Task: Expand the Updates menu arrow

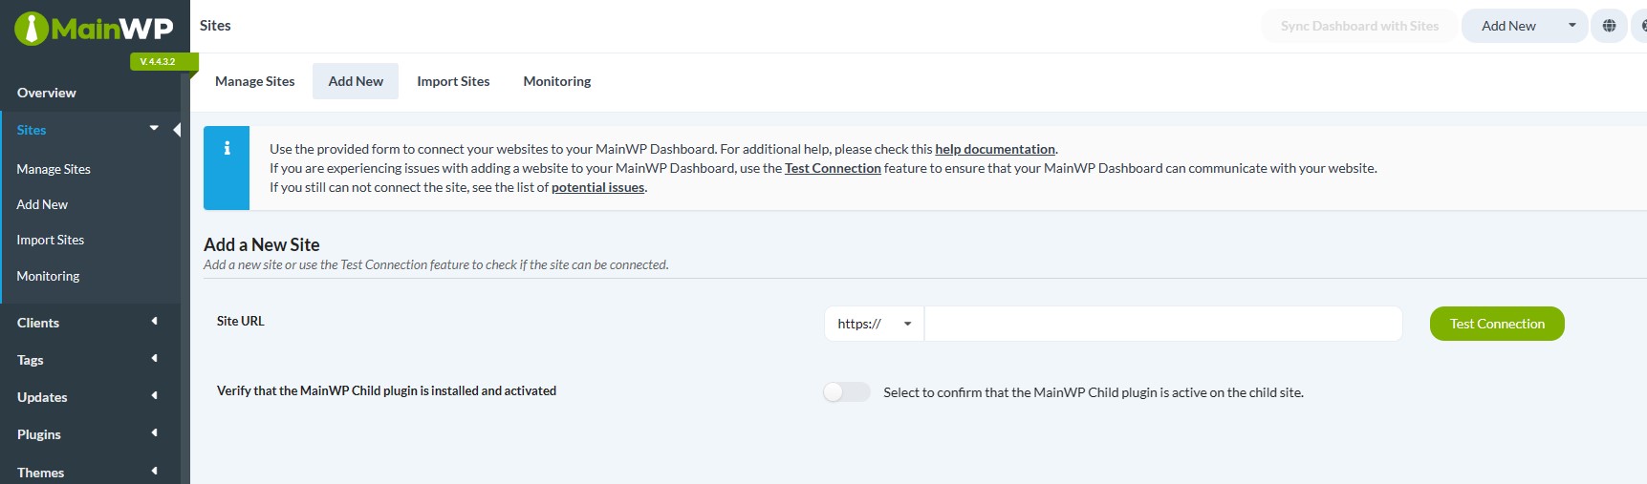Action: tap(154, 396)
